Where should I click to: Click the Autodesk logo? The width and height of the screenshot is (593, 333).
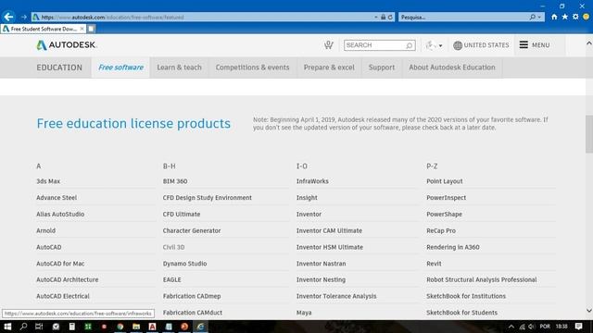[x=67, y=45]
